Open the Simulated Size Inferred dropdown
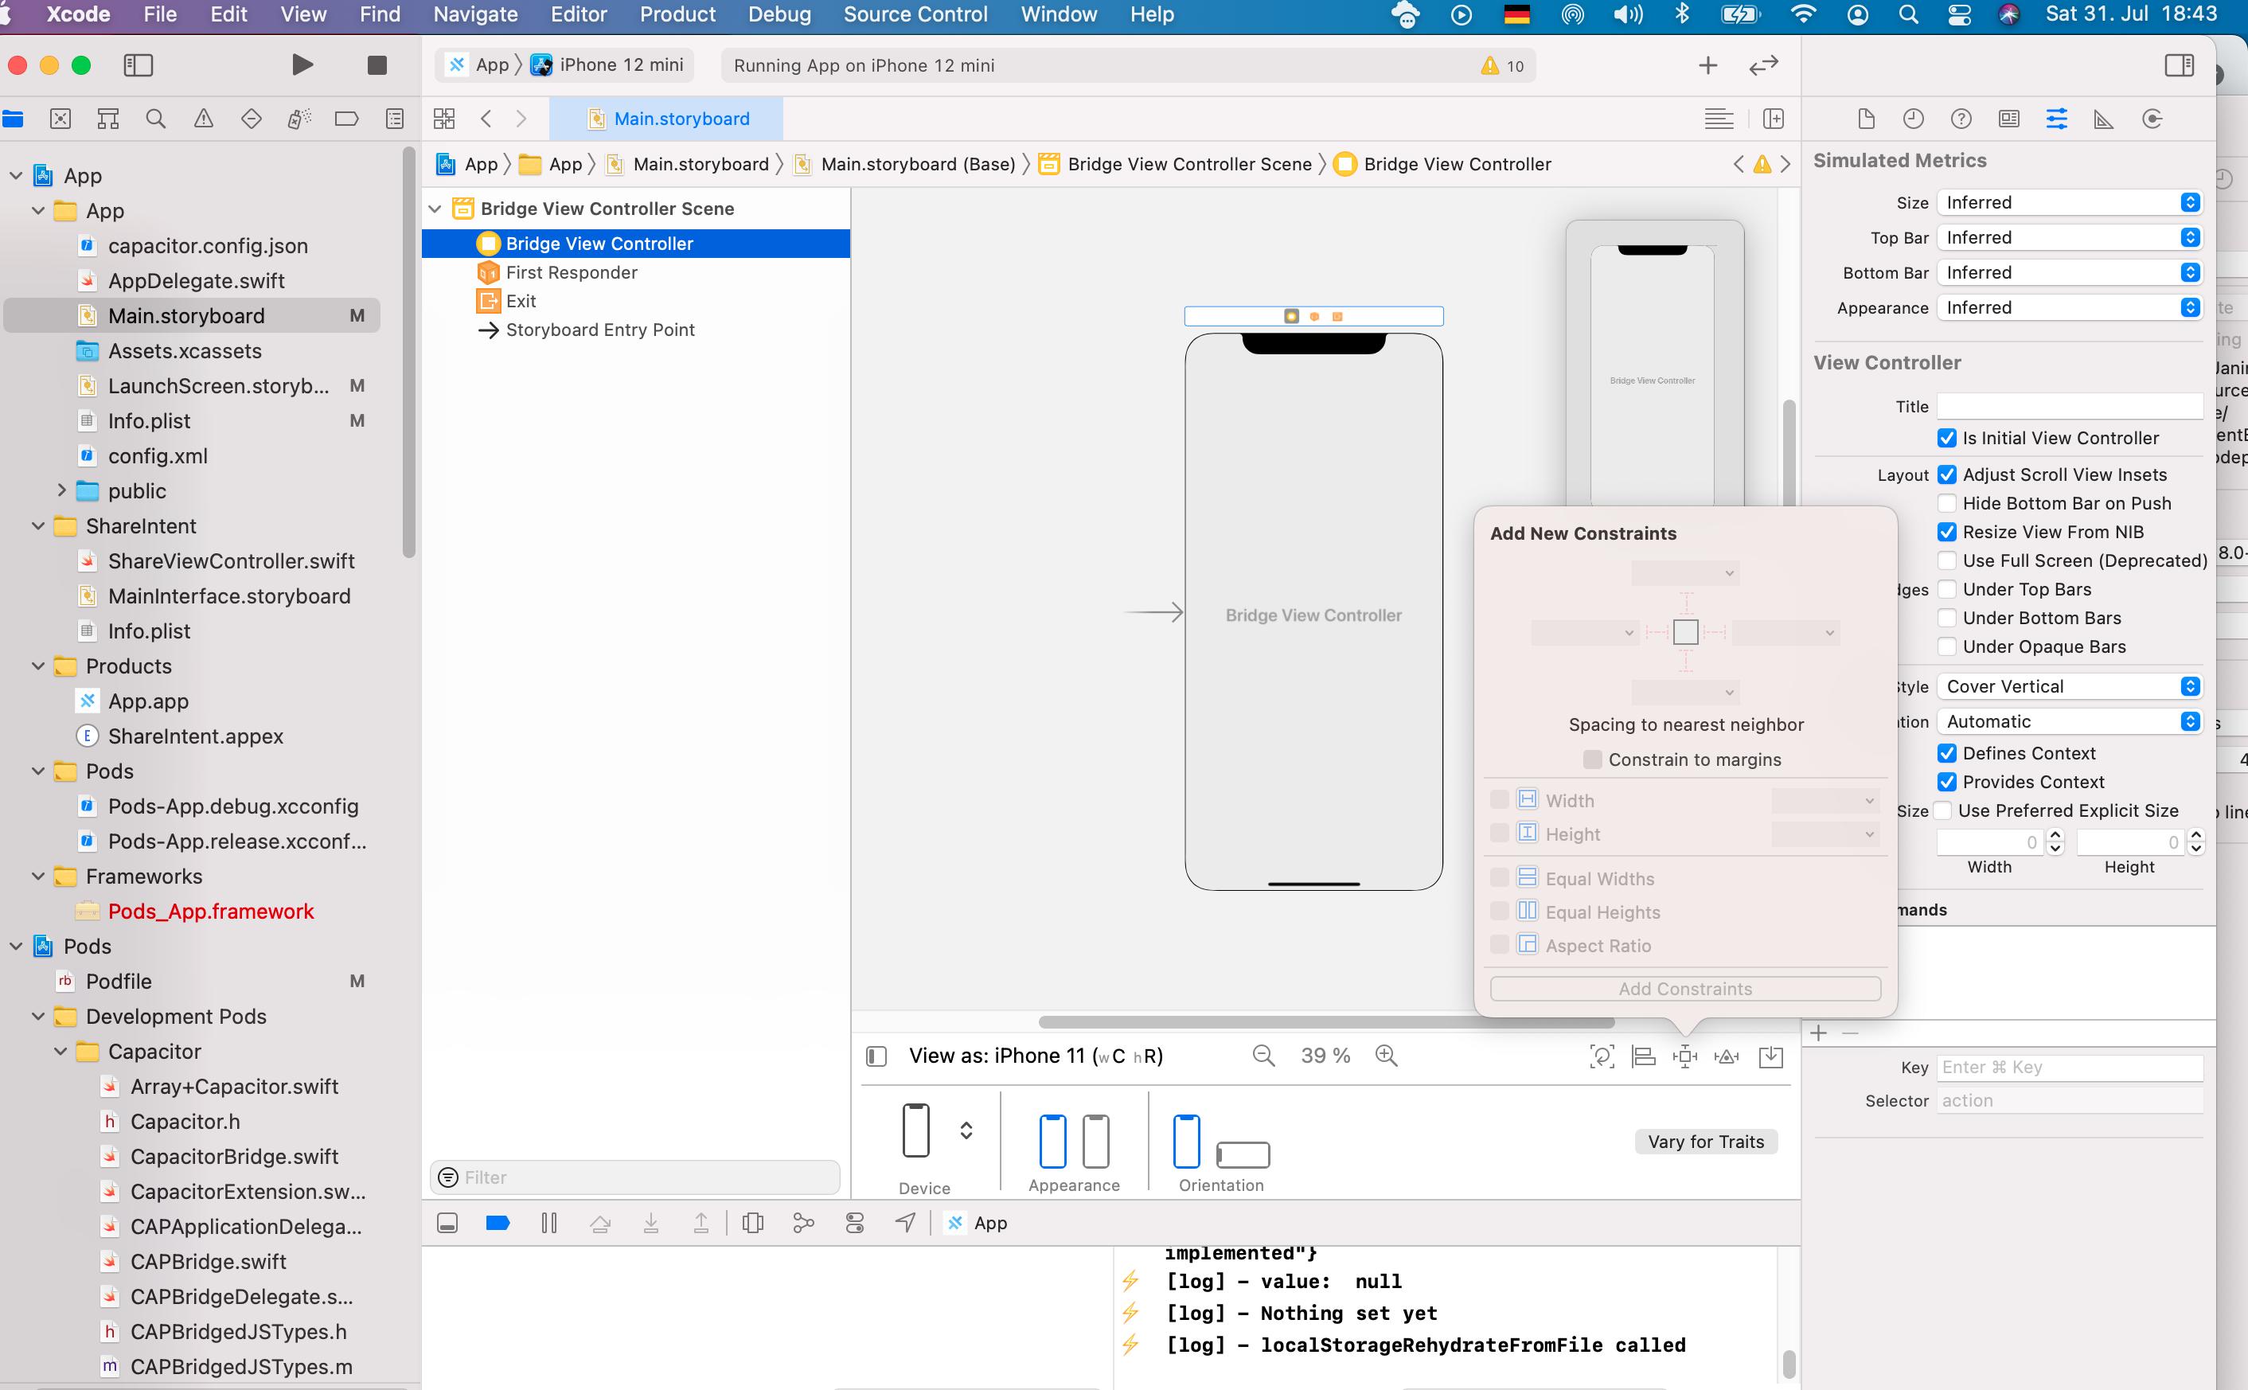The image size is (2248, 1390). (x=2069, y=202)
